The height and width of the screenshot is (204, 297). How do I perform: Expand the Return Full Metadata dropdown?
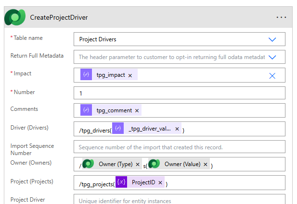point(272,57)
